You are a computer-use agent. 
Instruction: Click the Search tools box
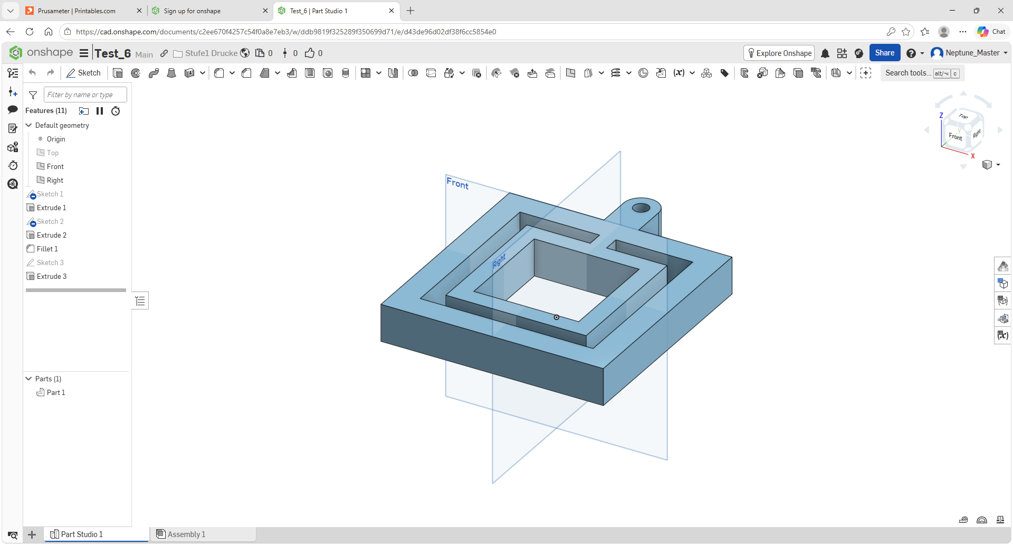click(922, 73)
